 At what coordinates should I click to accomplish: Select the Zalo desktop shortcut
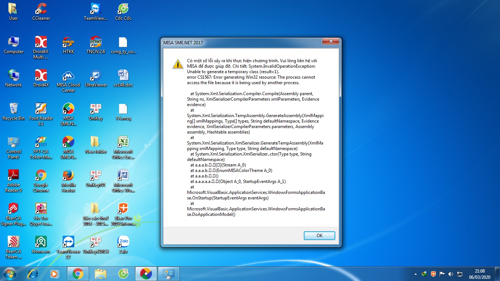(123, 245)
